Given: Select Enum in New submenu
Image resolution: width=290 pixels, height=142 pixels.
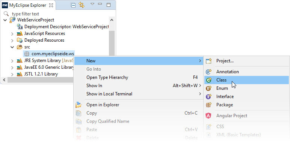Looking at the screenshot, I should point(246,88).
